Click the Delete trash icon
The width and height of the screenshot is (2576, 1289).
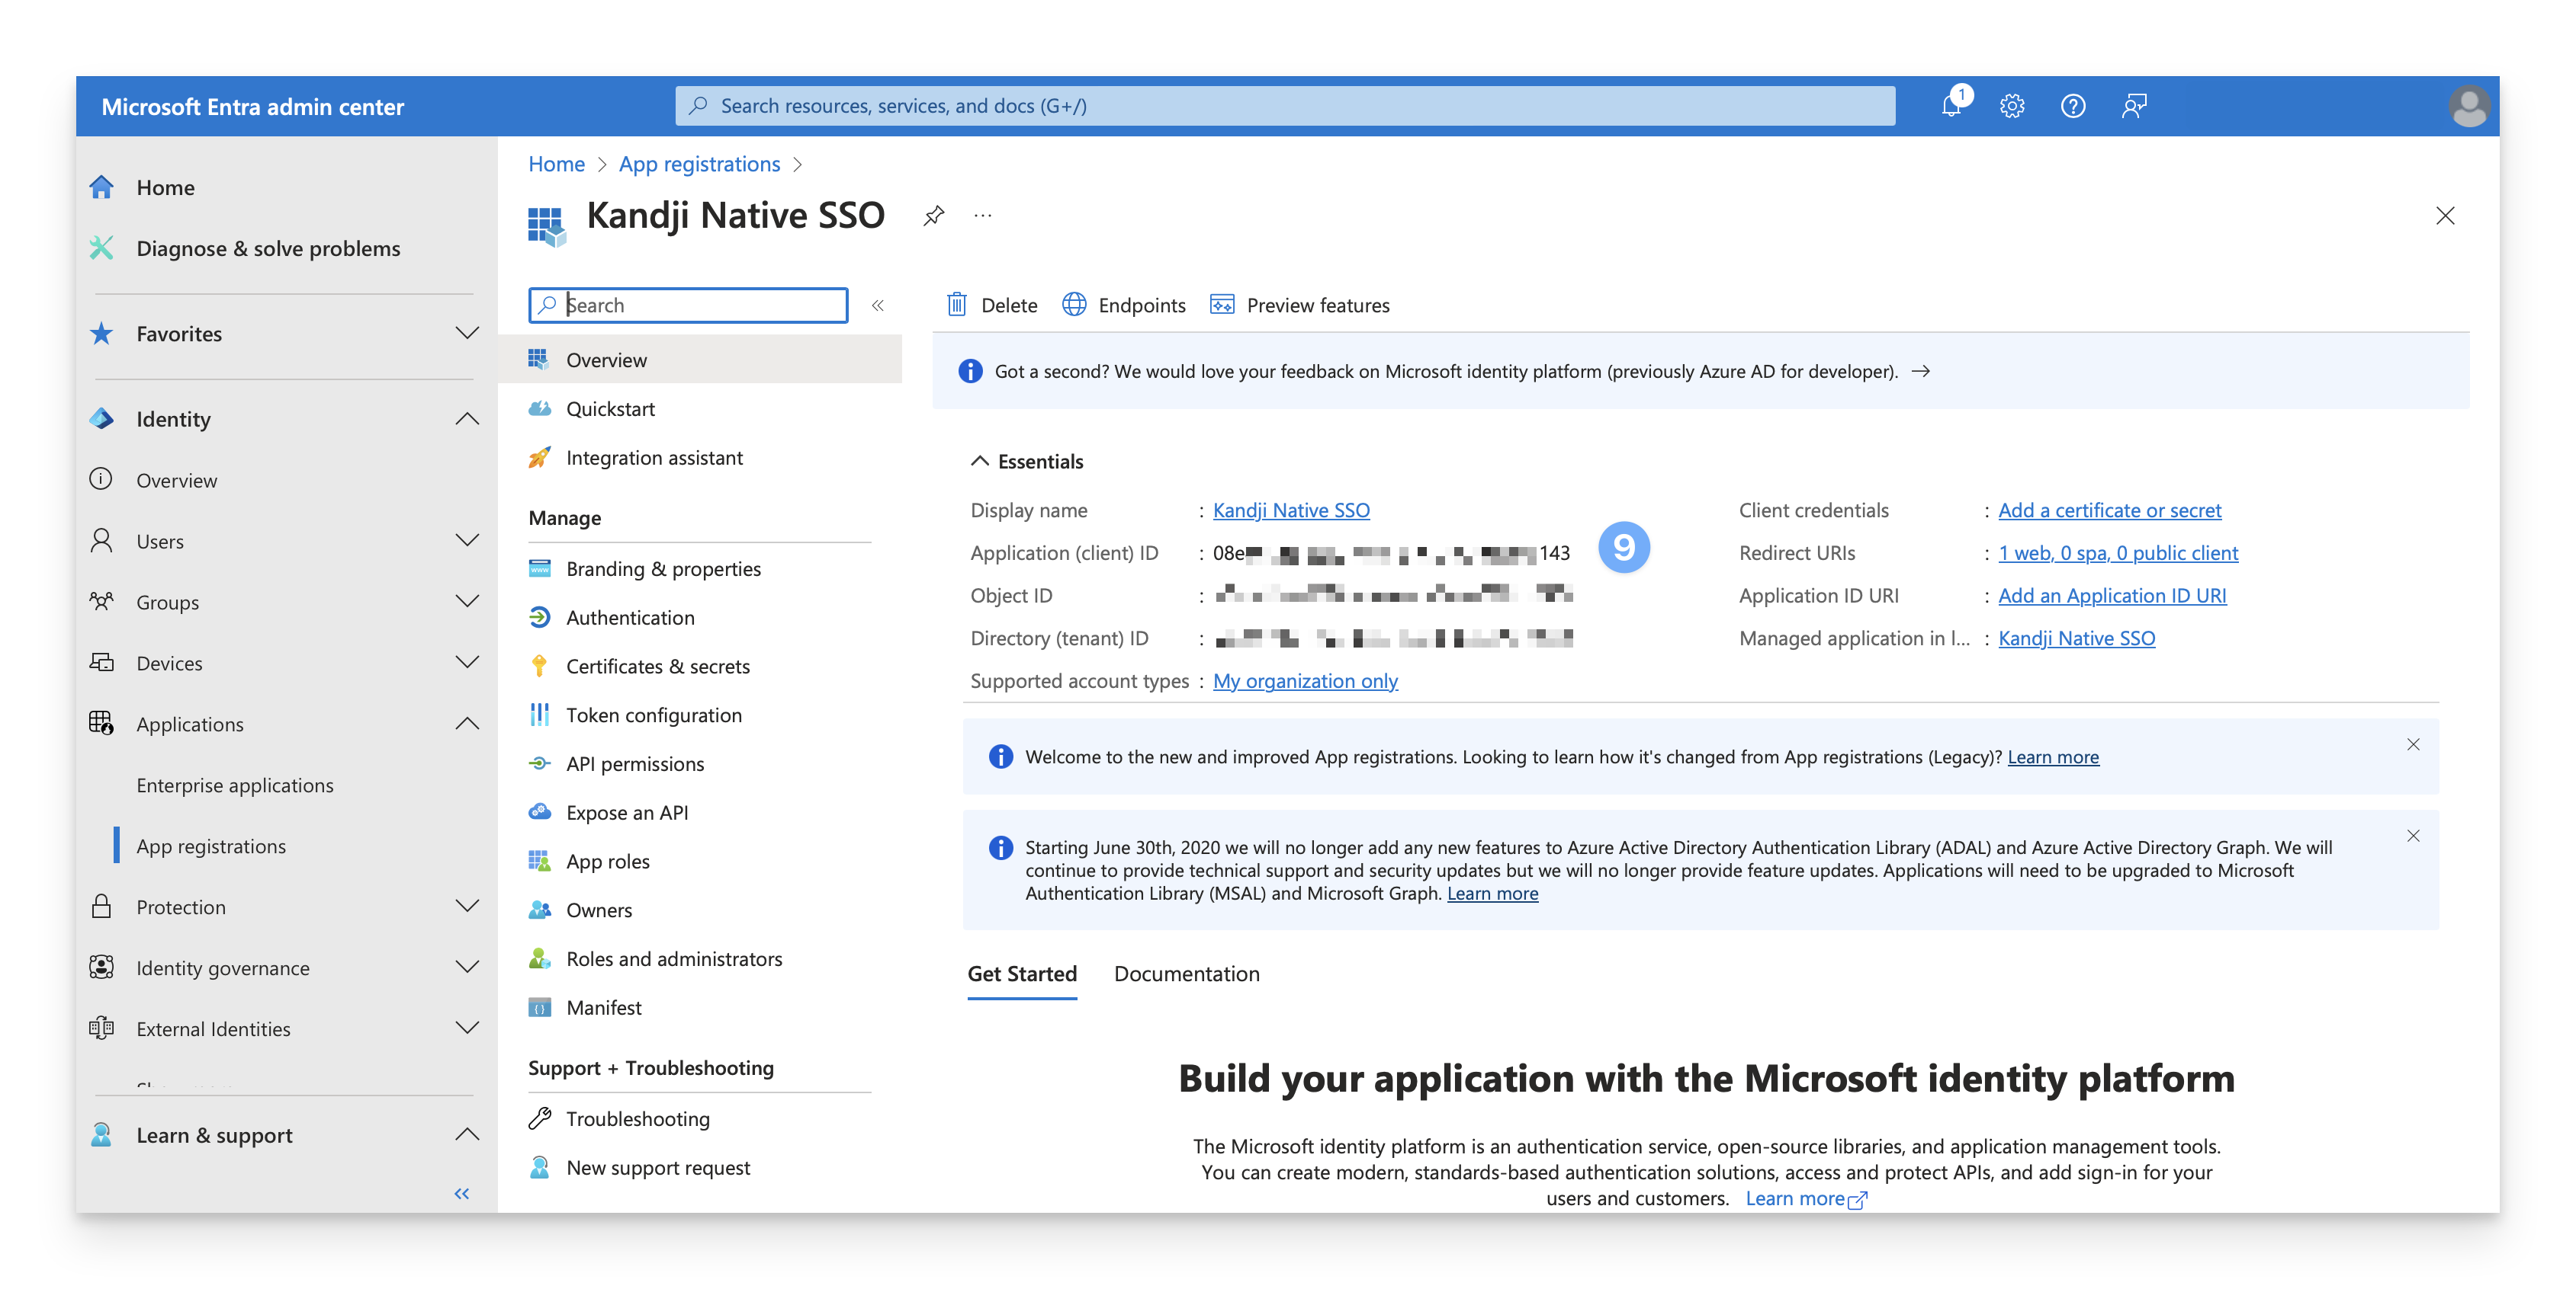tap(957, 305)
